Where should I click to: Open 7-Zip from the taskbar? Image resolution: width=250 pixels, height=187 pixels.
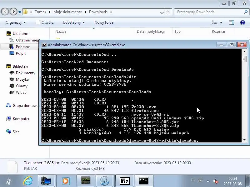[124, 181]
